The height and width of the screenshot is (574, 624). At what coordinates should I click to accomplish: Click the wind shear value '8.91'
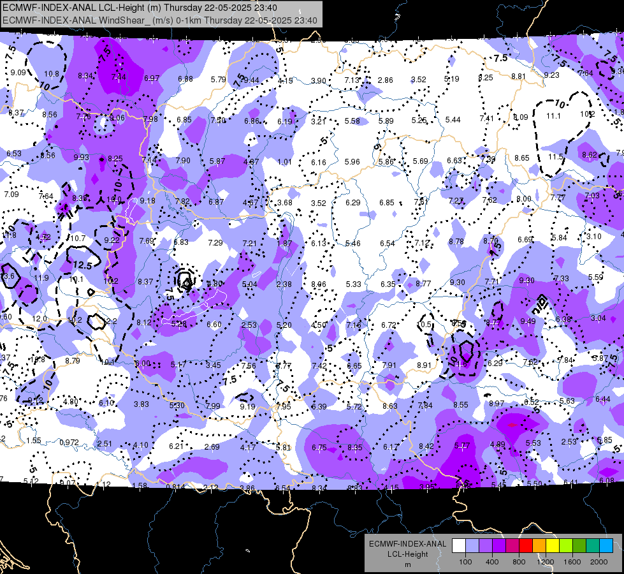pyautogui.click(x=424, y=365)
